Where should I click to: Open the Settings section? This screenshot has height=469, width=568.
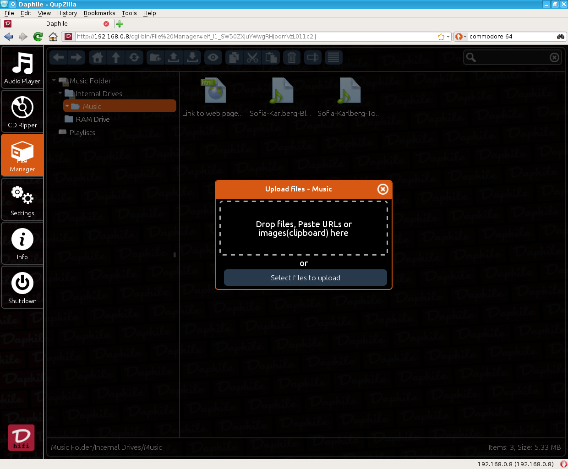click(22, 199)
